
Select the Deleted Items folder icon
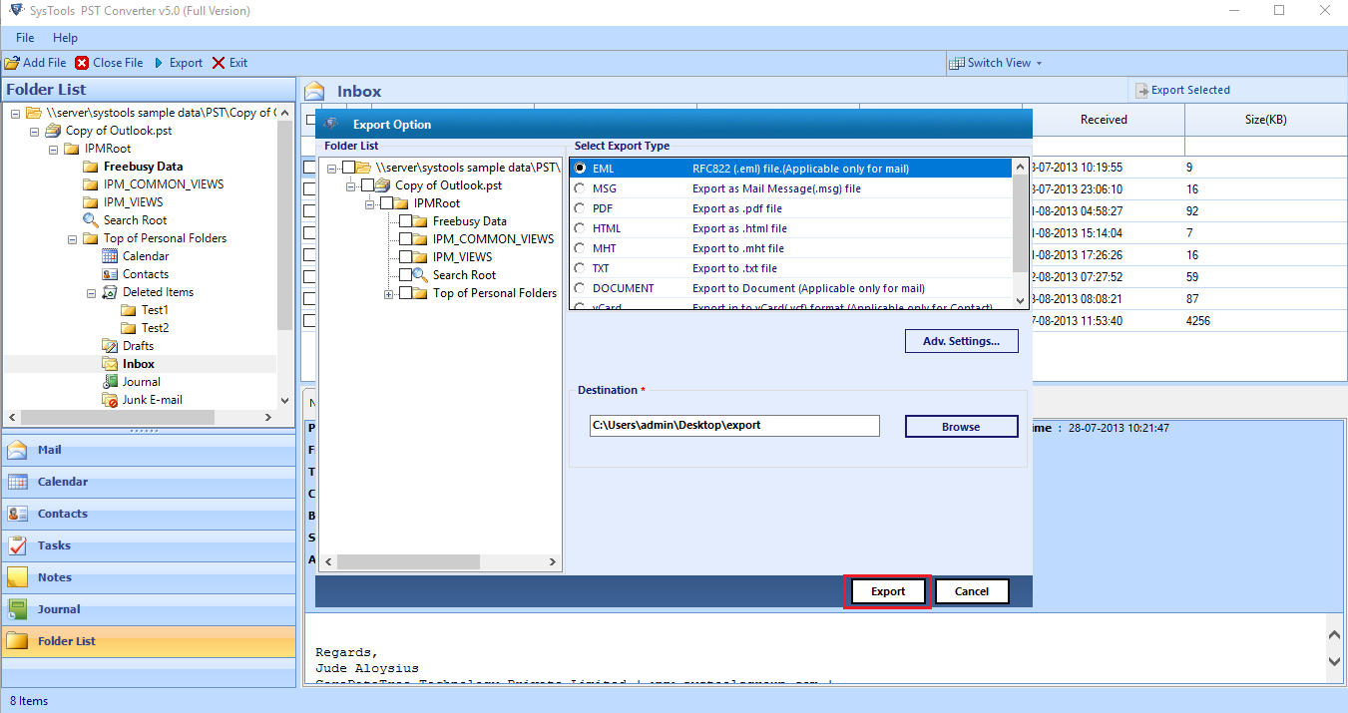pos(110,292)
